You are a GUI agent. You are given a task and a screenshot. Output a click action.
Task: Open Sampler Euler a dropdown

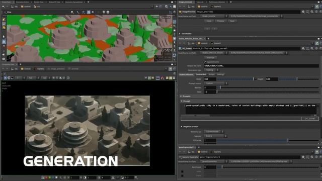point(215,136)
